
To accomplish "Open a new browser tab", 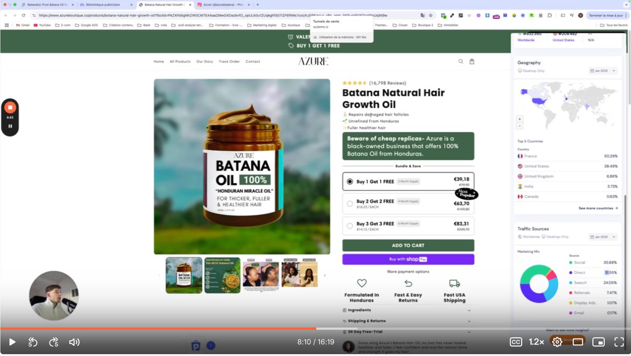I will (257, 4).
